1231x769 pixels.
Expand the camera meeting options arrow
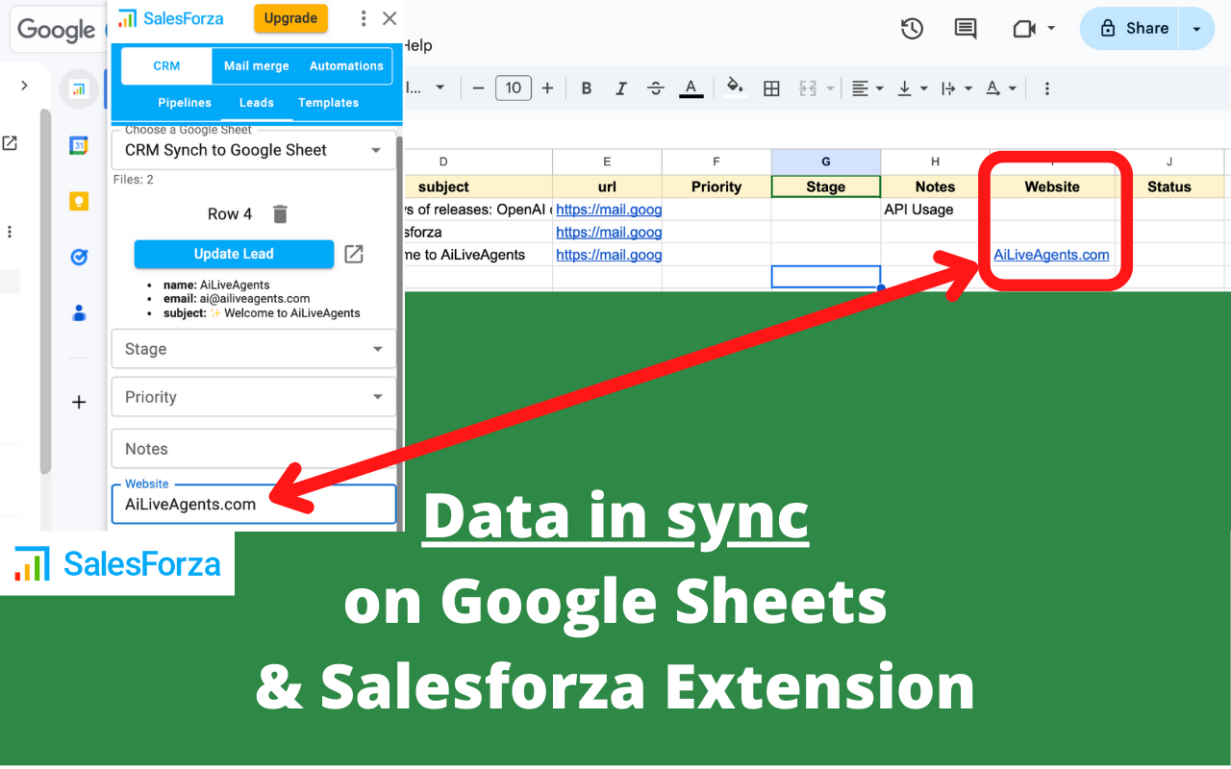click(1050, 29)
